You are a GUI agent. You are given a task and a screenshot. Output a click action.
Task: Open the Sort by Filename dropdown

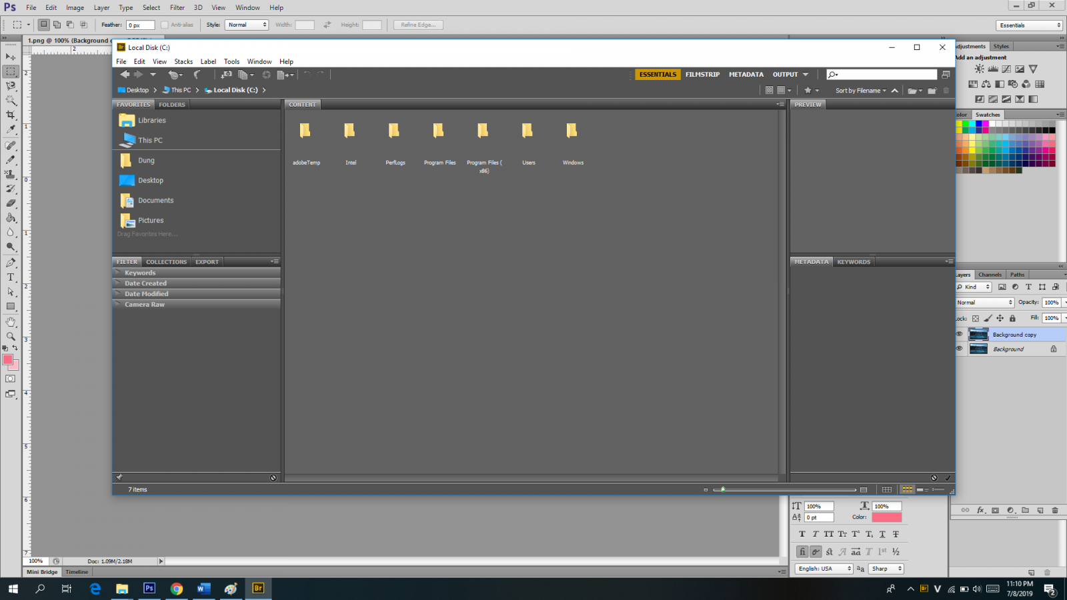[860, 91]
